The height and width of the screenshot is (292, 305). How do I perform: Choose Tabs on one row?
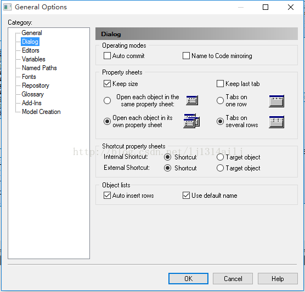[x=220, y=100]
